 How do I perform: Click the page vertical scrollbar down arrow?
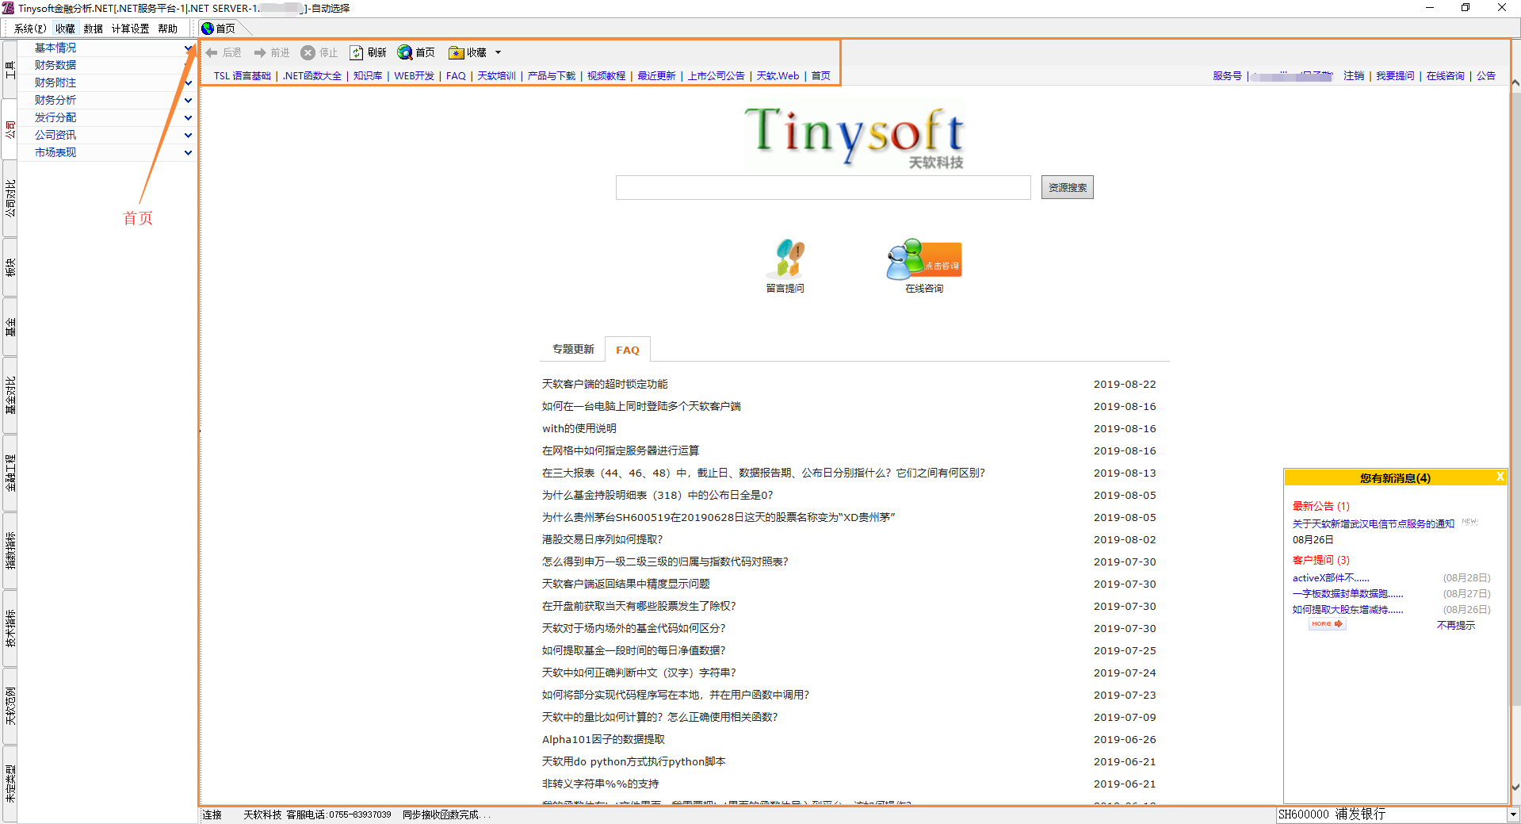1515,788
